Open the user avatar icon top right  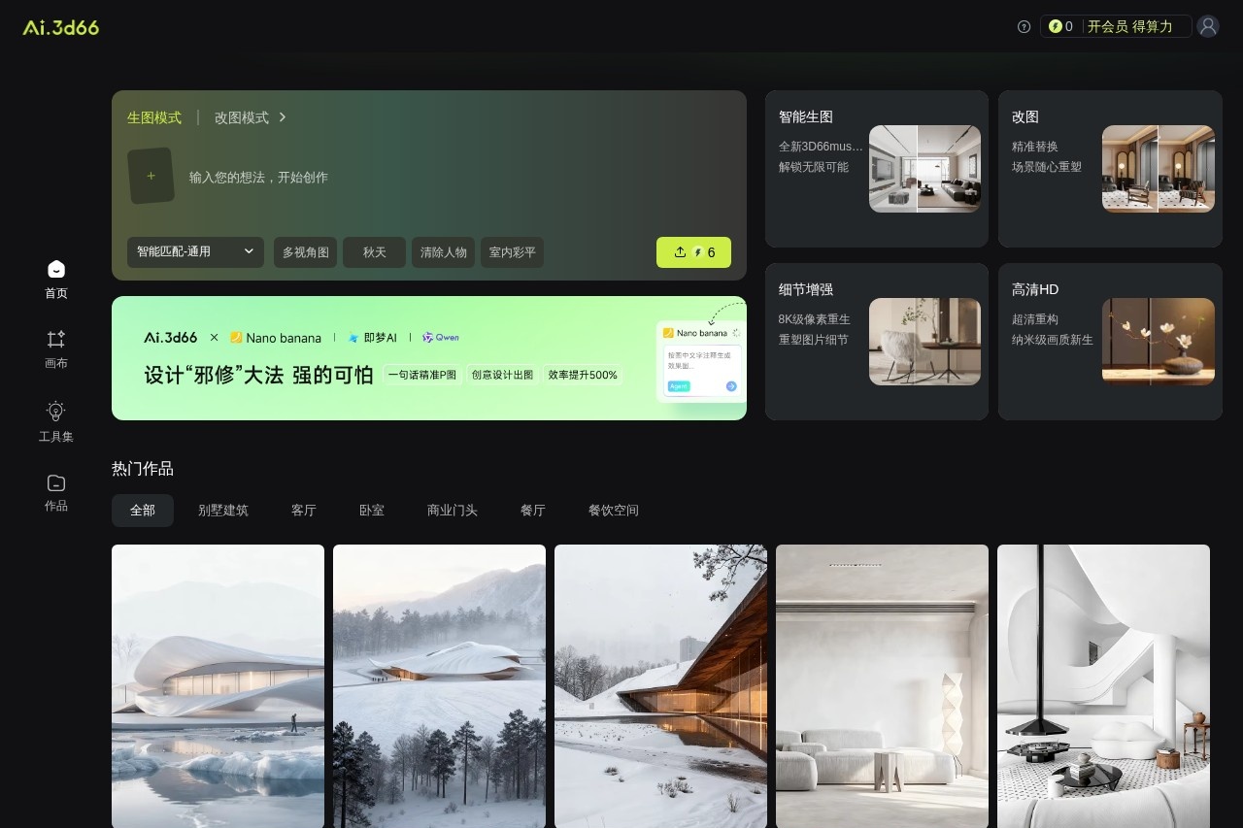(x=1207, y=26)
